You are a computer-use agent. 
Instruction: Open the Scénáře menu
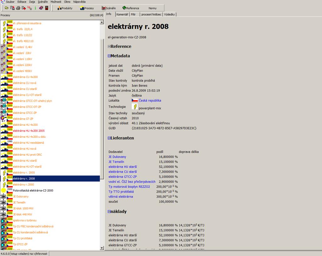pyautogui.click(x=43, y=2)
